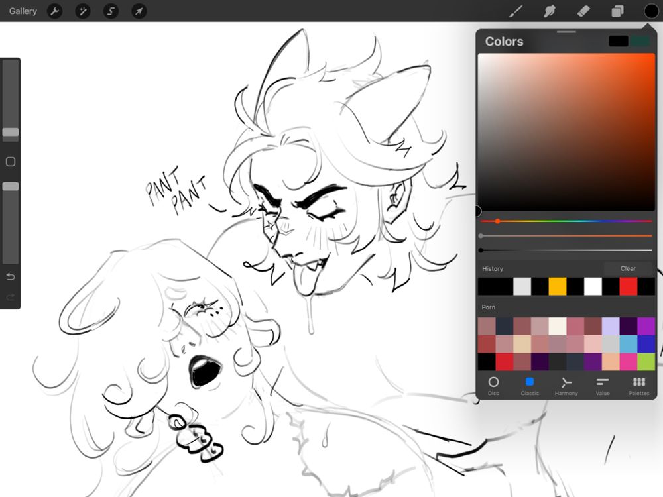The width and height of the screenshot is (663, 497).
Task: Pick the cream swatch in the palette
Action: pyautogui.click(x=558, y=326)
